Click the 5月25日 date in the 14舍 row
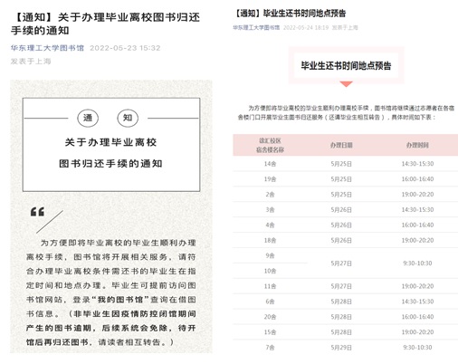Screen dimensions: 458x364 pyautogui.click(x=341, y=164)
